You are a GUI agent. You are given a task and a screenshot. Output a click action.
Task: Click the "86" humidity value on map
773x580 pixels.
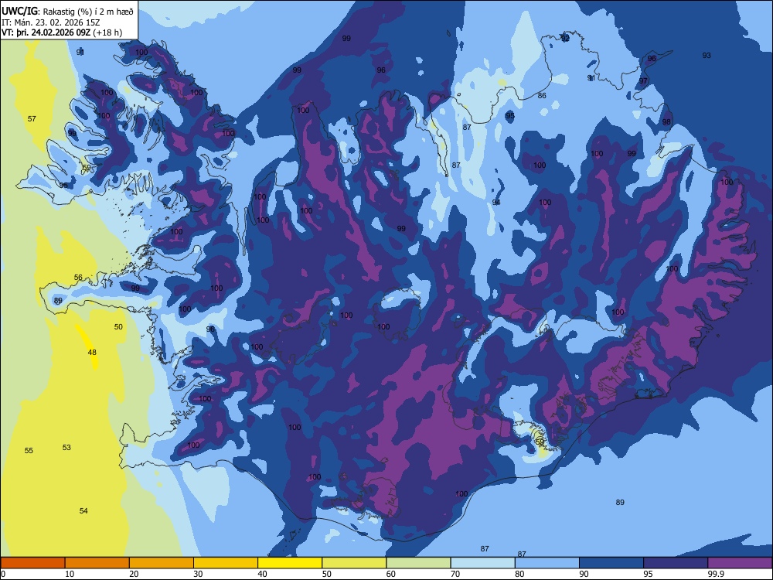(542, 96)
